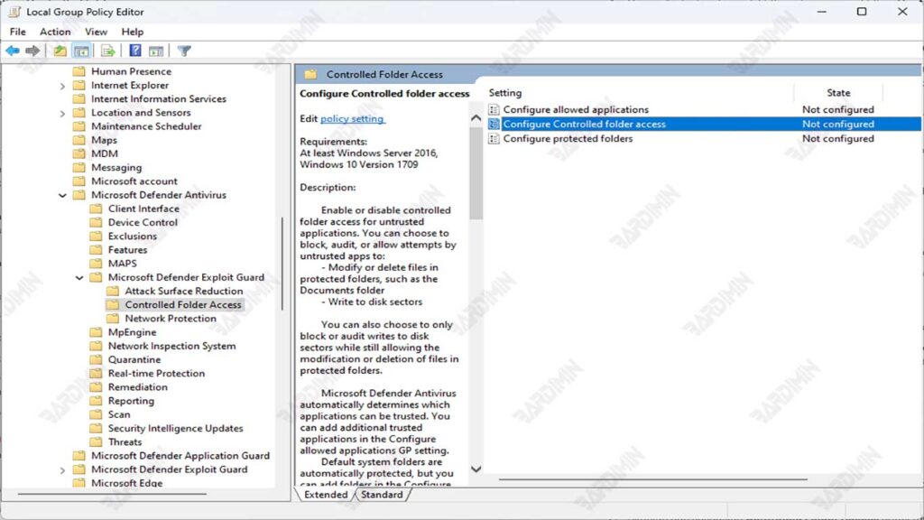Expand the top-level Microsoft Defender Exploit Guard node
Image resolution: width=924 pixels, height=520 pixels.
(62, 470)
